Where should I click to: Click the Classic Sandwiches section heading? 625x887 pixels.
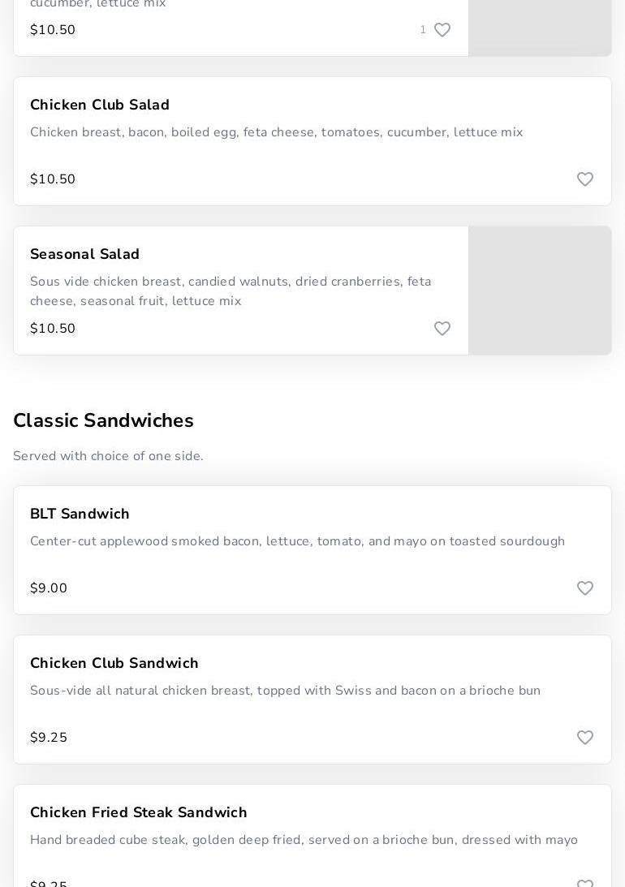(x=103, y=421)
